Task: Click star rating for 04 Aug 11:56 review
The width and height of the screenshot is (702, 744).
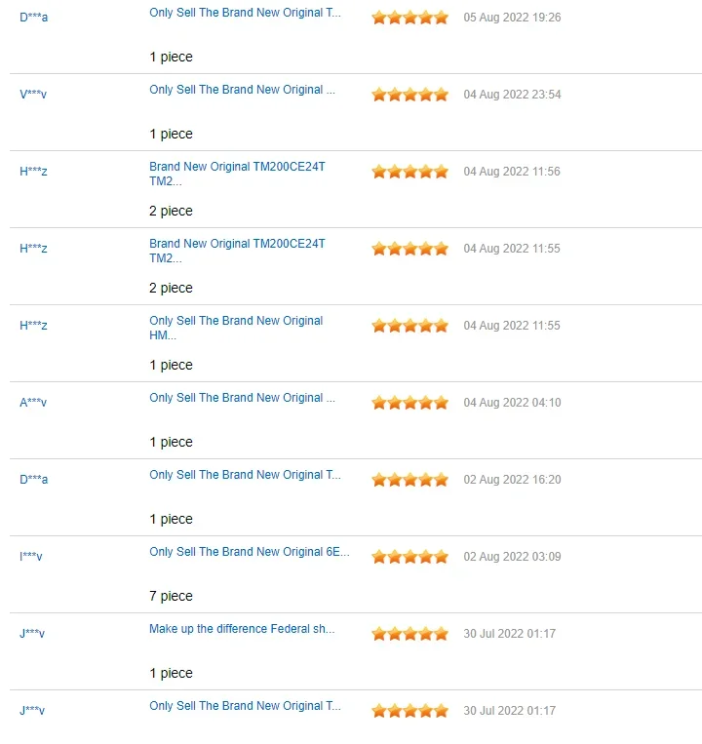Action: pyautogui.click(x=409, y=172)
